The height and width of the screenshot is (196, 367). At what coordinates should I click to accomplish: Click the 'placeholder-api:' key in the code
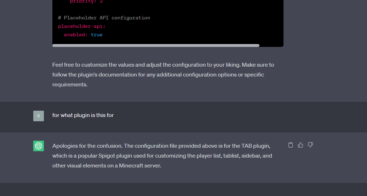(82, 26)
